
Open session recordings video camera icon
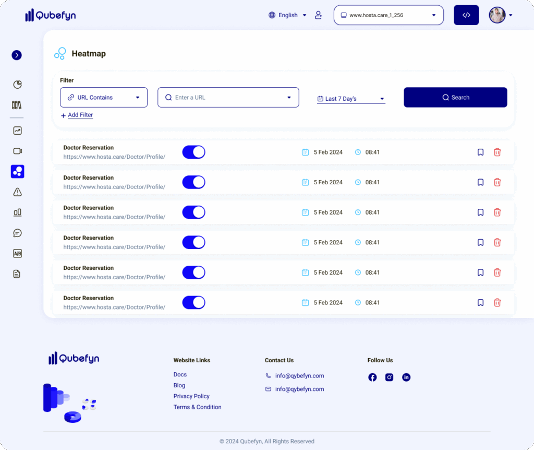point(17,151)
